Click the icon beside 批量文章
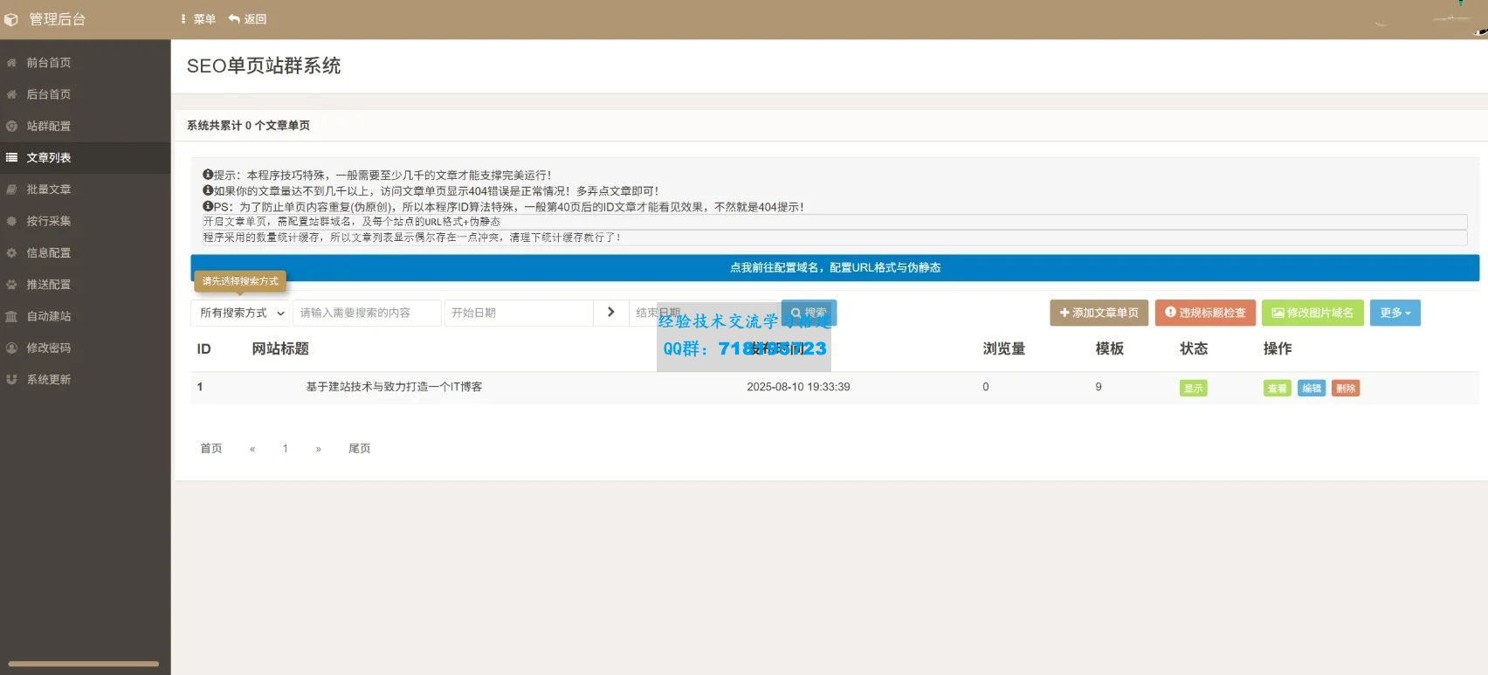Viewport: 1488px width, 675px height. click(11, 189)
